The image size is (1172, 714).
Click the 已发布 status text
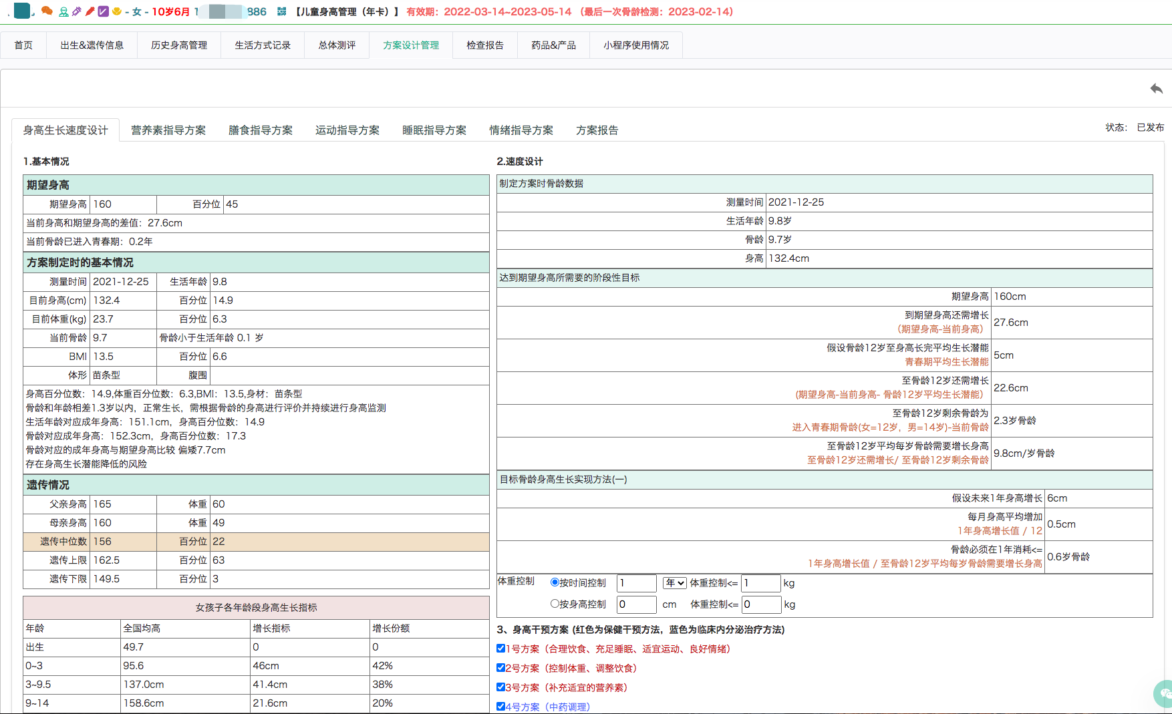[1151, 128]
